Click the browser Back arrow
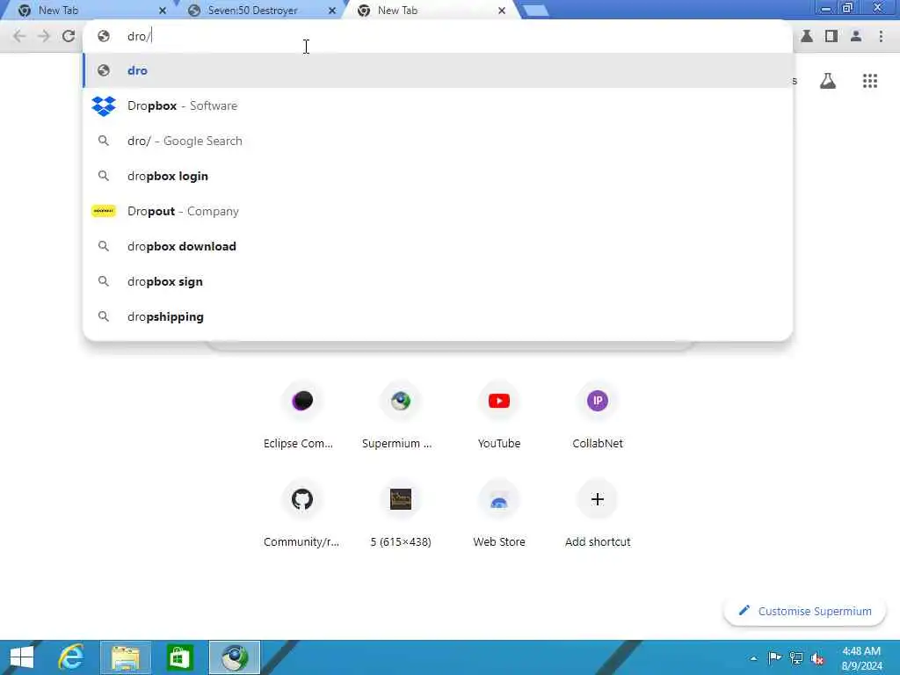The width and height of the screenshot is (900, 675). pyautogui.click(x=19, y=36)
